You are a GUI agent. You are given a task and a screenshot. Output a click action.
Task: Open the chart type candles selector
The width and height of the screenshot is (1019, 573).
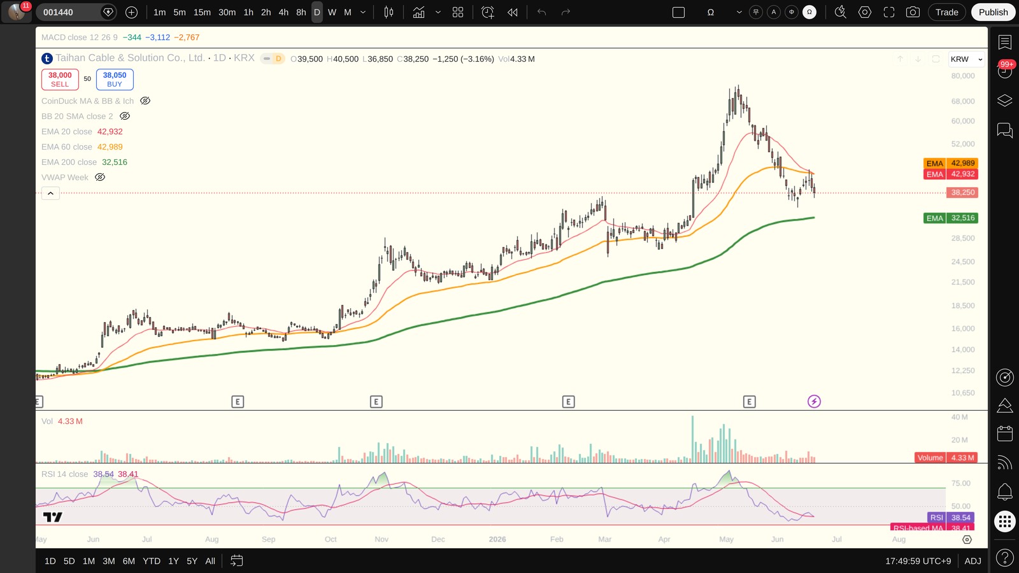tap(388, 12)
